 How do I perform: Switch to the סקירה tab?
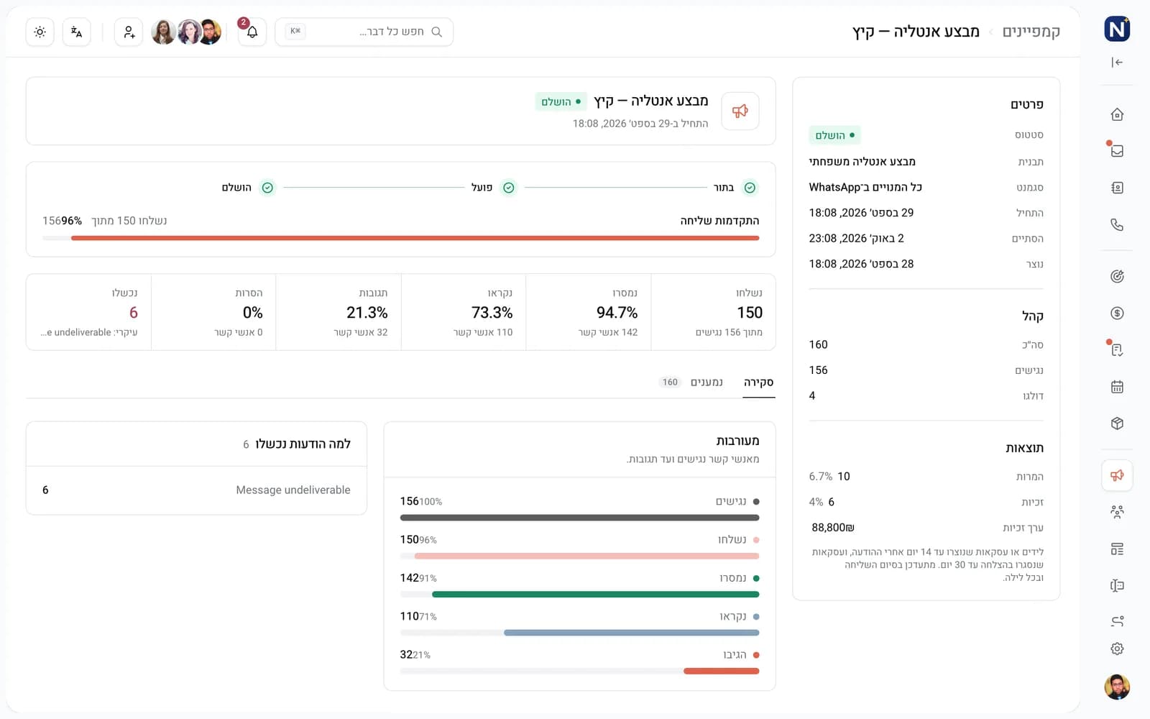(x=758, y=383)
